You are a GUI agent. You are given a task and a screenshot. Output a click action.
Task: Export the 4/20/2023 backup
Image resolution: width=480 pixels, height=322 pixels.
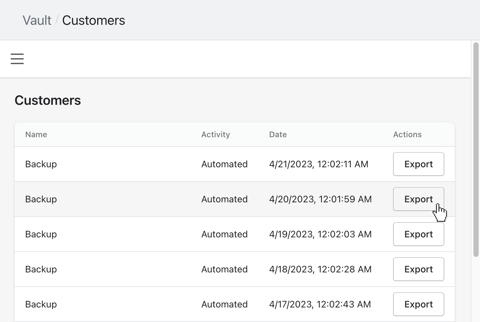(418, 199)
